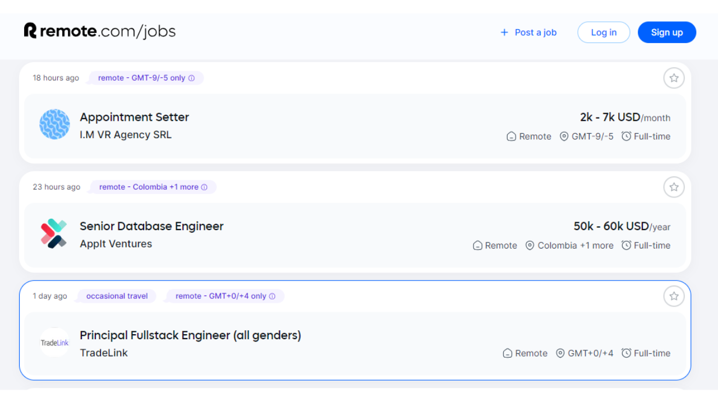Click the Remote label in the Senior Database Engineer row
The width and height of the screenshot is (718, 403).
[501, 246]
